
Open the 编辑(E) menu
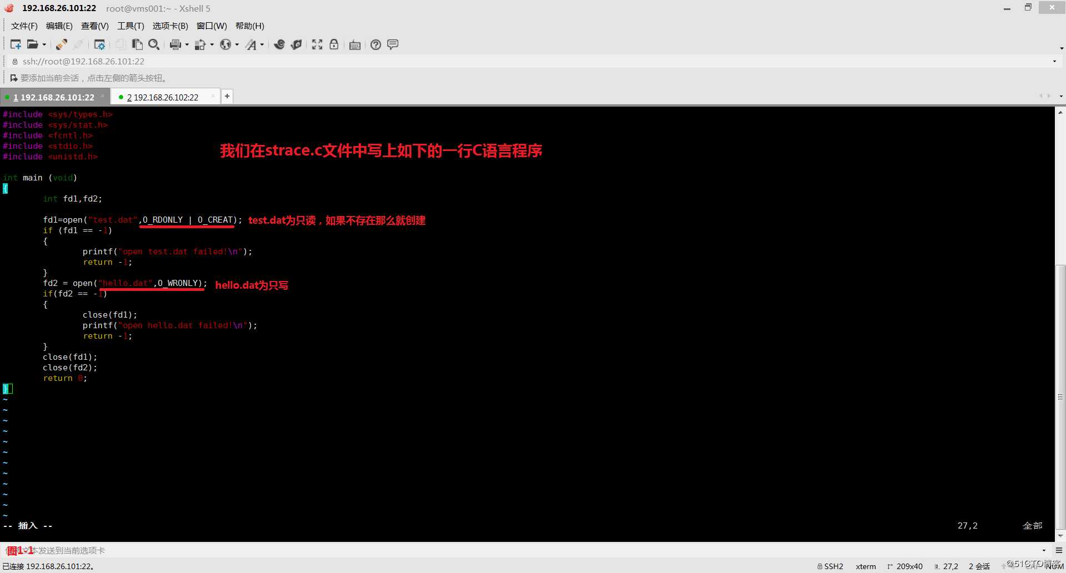click(x=59, y=26)
